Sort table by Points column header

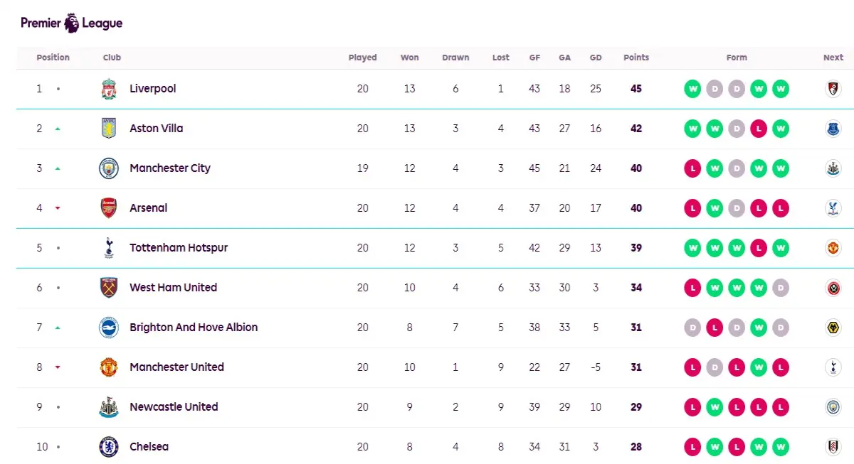tap(636, 58)
